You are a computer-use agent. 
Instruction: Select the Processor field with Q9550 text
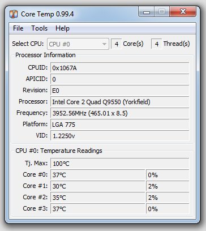pos(119,102)
